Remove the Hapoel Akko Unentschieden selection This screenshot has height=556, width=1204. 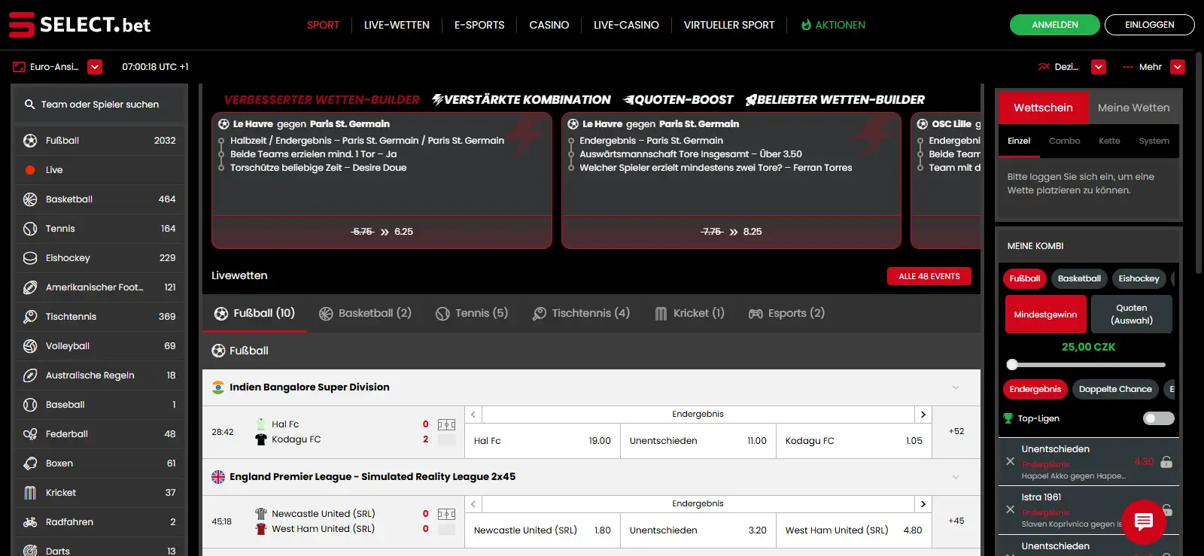click(x=1011, y=461)
